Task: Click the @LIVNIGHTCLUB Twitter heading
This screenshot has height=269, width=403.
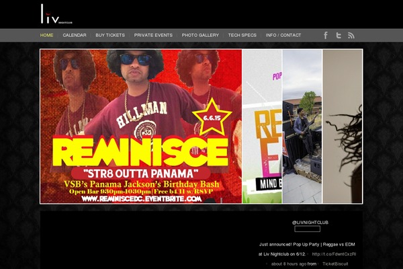Action: point(310,223)
